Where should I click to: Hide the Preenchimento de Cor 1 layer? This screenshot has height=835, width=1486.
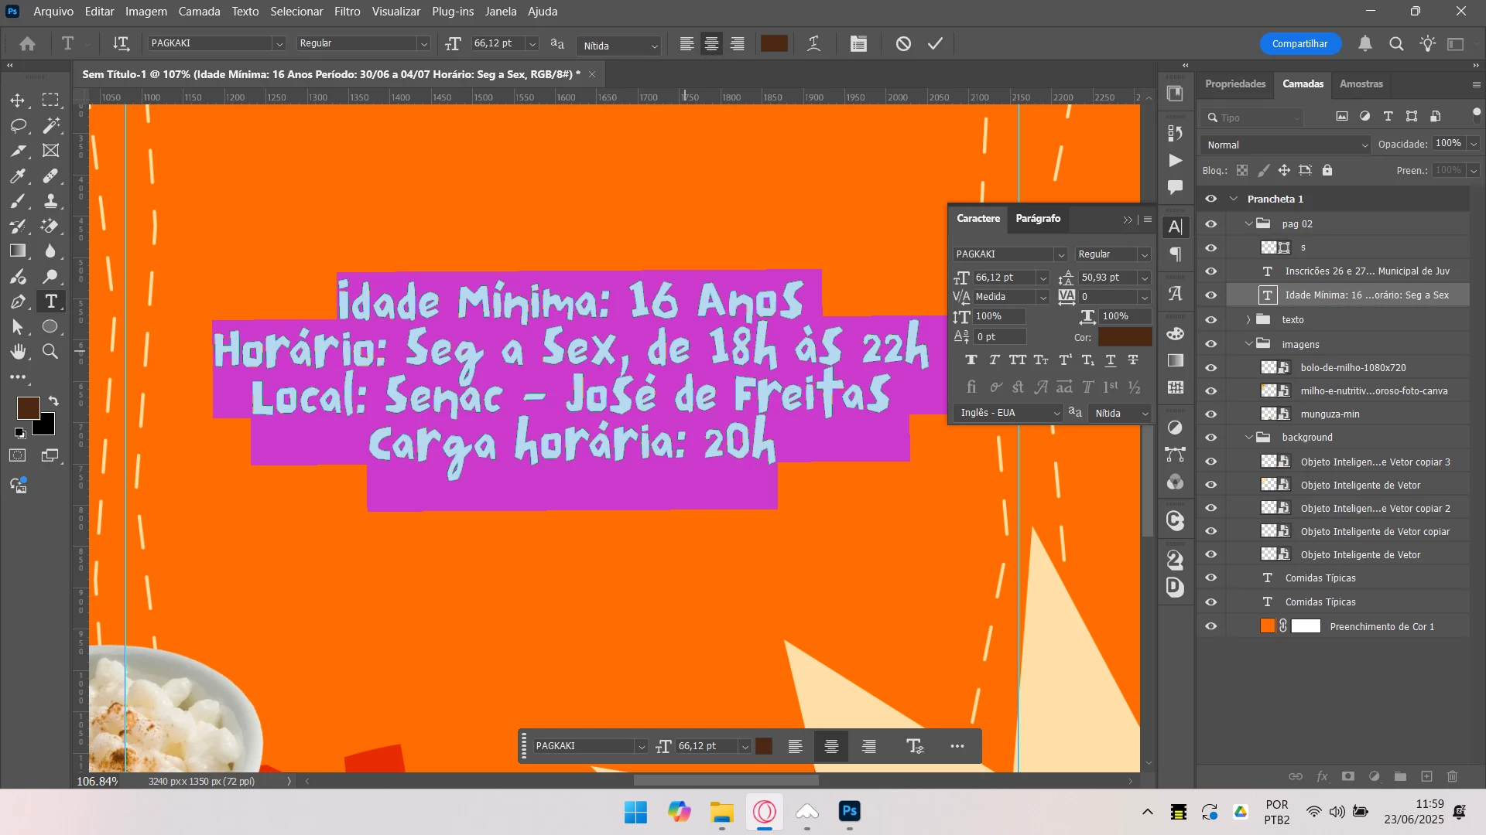point(1211,627)
